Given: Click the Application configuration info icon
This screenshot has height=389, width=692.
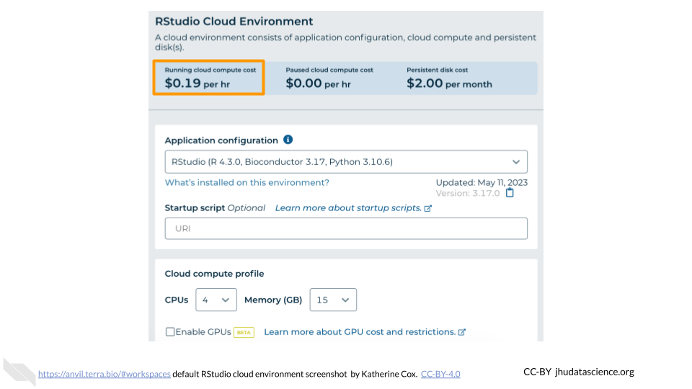Looking at the screenshot, I should [x=288, y=140].
